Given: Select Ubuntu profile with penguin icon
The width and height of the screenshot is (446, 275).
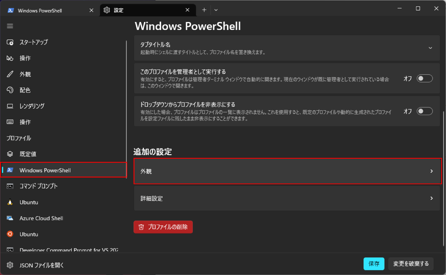Looking at the screenshot, I should click(63, 202).
